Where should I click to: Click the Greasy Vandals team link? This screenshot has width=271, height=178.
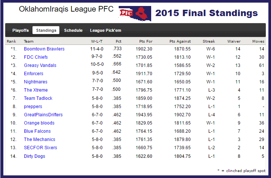point(40,65)
